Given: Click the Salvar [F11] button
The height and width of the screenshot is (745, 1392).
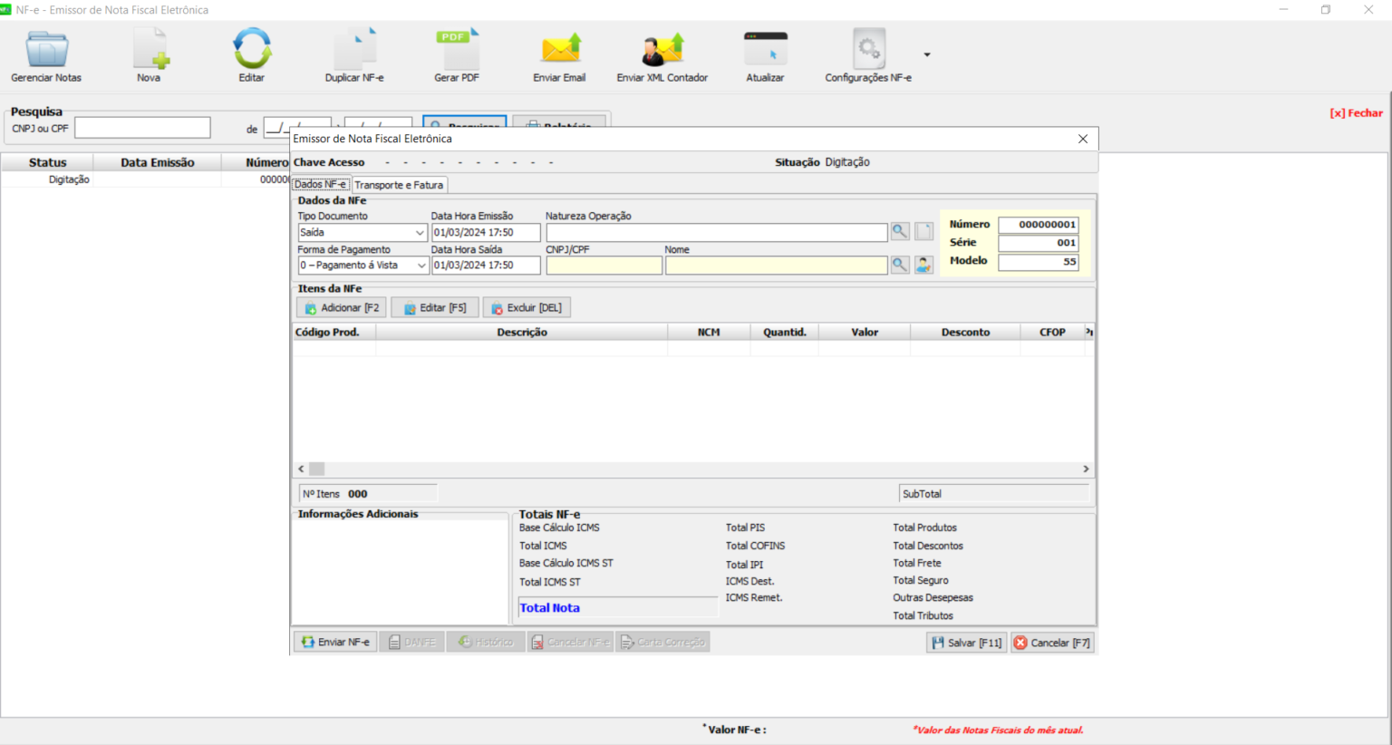Looking at the screenshot, I should click(x=966, y=643).
